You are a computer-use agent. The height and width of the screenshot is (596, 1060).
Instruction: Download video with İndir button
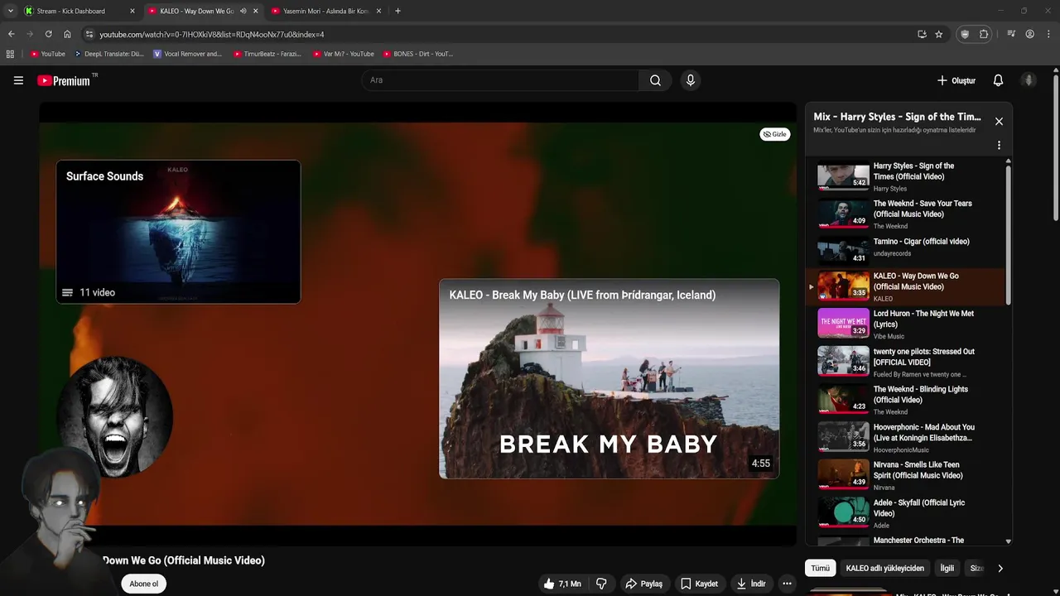(751, 584)
